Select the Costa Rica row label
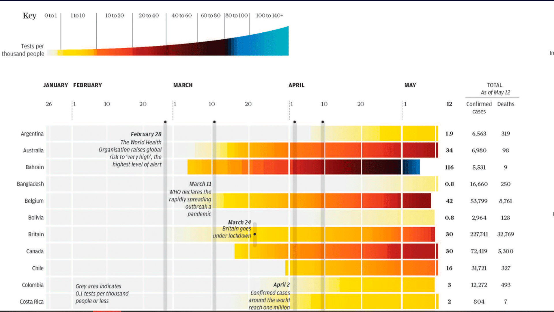Viewport: 554px width, 312px height. tap(31, 302)
